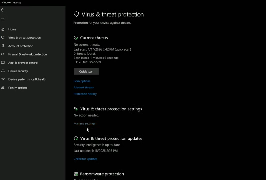
Task: Click the Home house icon
Action: coord(3,29)
